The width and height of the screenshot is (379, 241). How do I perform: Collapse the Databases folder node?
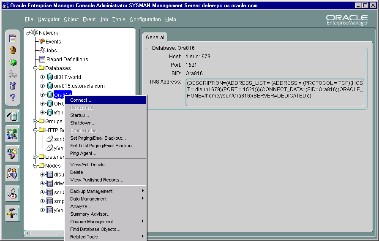(x=35, y=68)
